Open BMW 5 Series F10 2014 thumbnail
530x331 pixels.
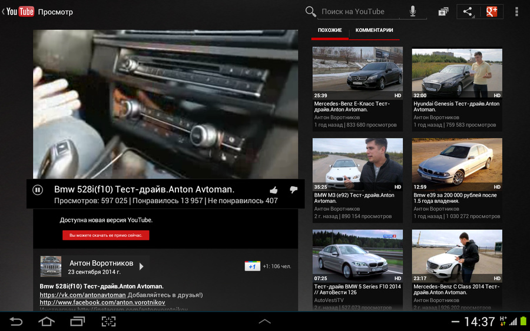click(x=357, y=256)
